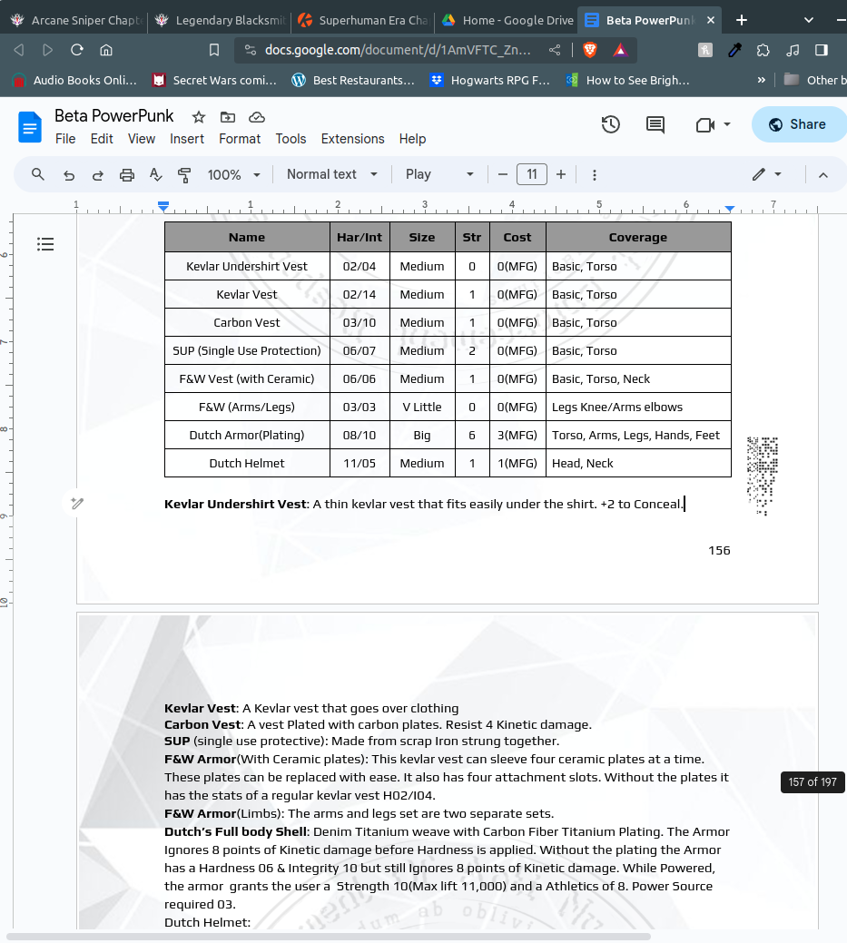Click the font size input field
The image size is (847, 943).
coord(532,174)
